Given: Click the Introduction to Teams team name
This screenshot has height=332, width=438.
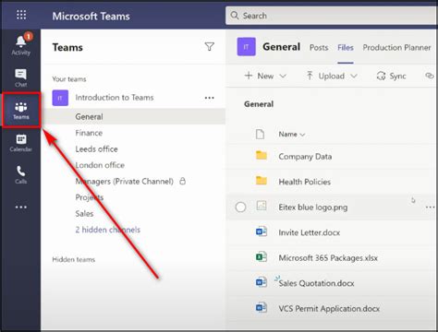Looking at the screenshot, I should pos(115,98).
